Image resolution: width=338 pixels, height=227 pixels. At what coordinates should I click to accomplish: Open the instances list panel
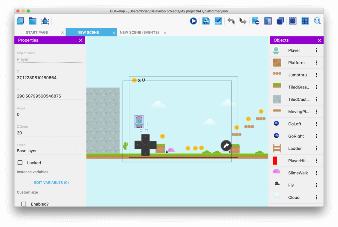click(268, 20)
